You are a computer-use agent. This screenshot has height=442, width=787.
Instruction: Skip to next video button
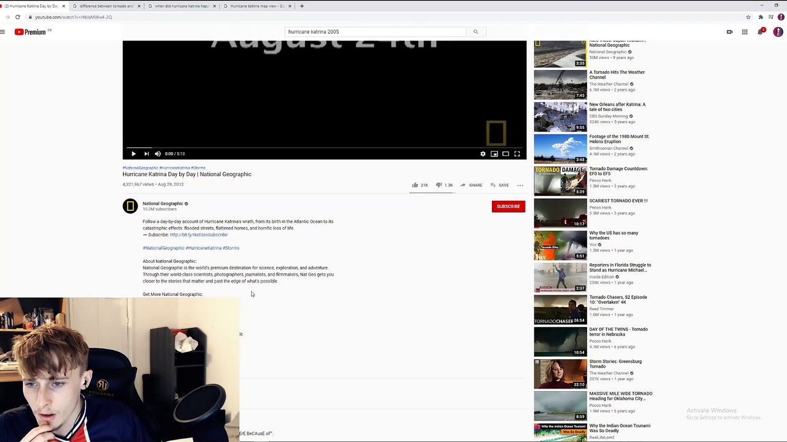coord(146,153)
